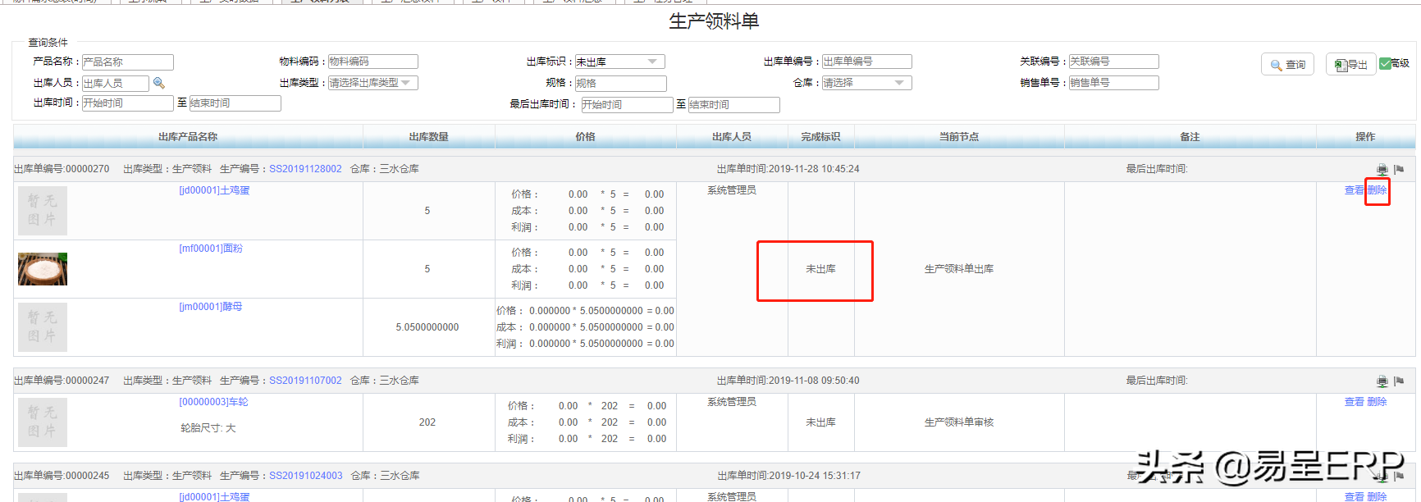Click 查看 link for order 00000247
The height and width of the screenshot is (502, 1421).
1354,402
